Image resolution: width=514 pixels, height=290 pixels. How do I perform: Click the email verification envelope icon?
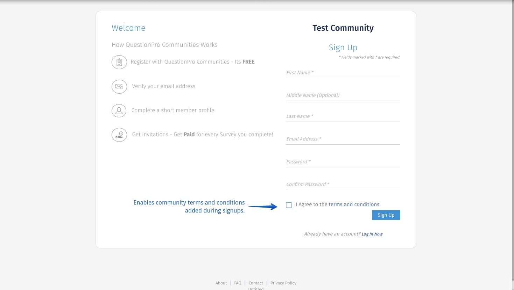[x=119, y=87]
